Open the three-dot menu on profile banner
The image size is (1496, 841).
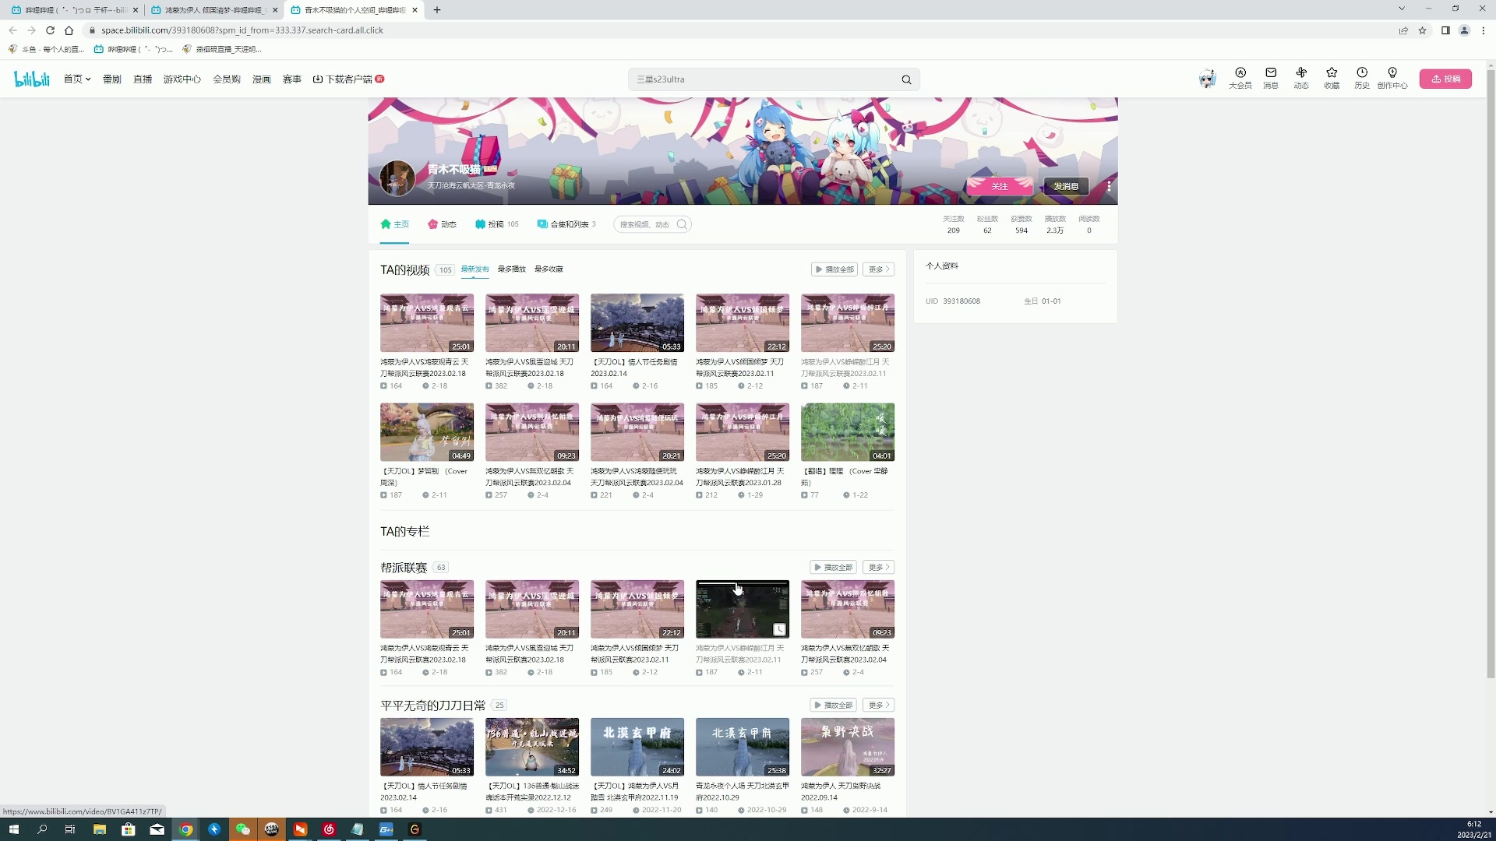pyautogui.click(x=1109, y=186)
